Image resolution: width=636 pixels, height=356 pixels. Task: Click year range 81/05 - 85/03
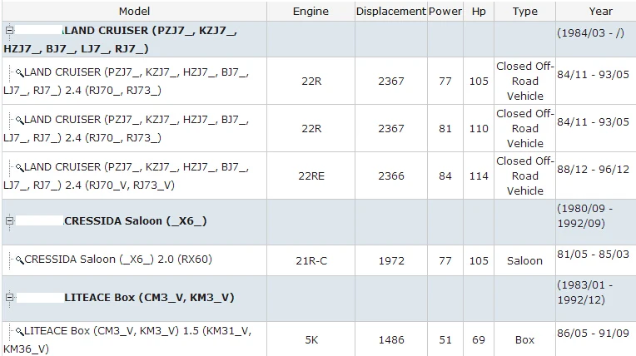tap(593, 255)
